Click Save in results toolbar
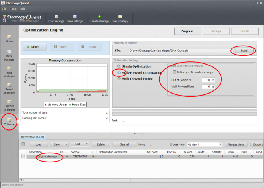This screenshot has width=264, height=188. (57, 144)
